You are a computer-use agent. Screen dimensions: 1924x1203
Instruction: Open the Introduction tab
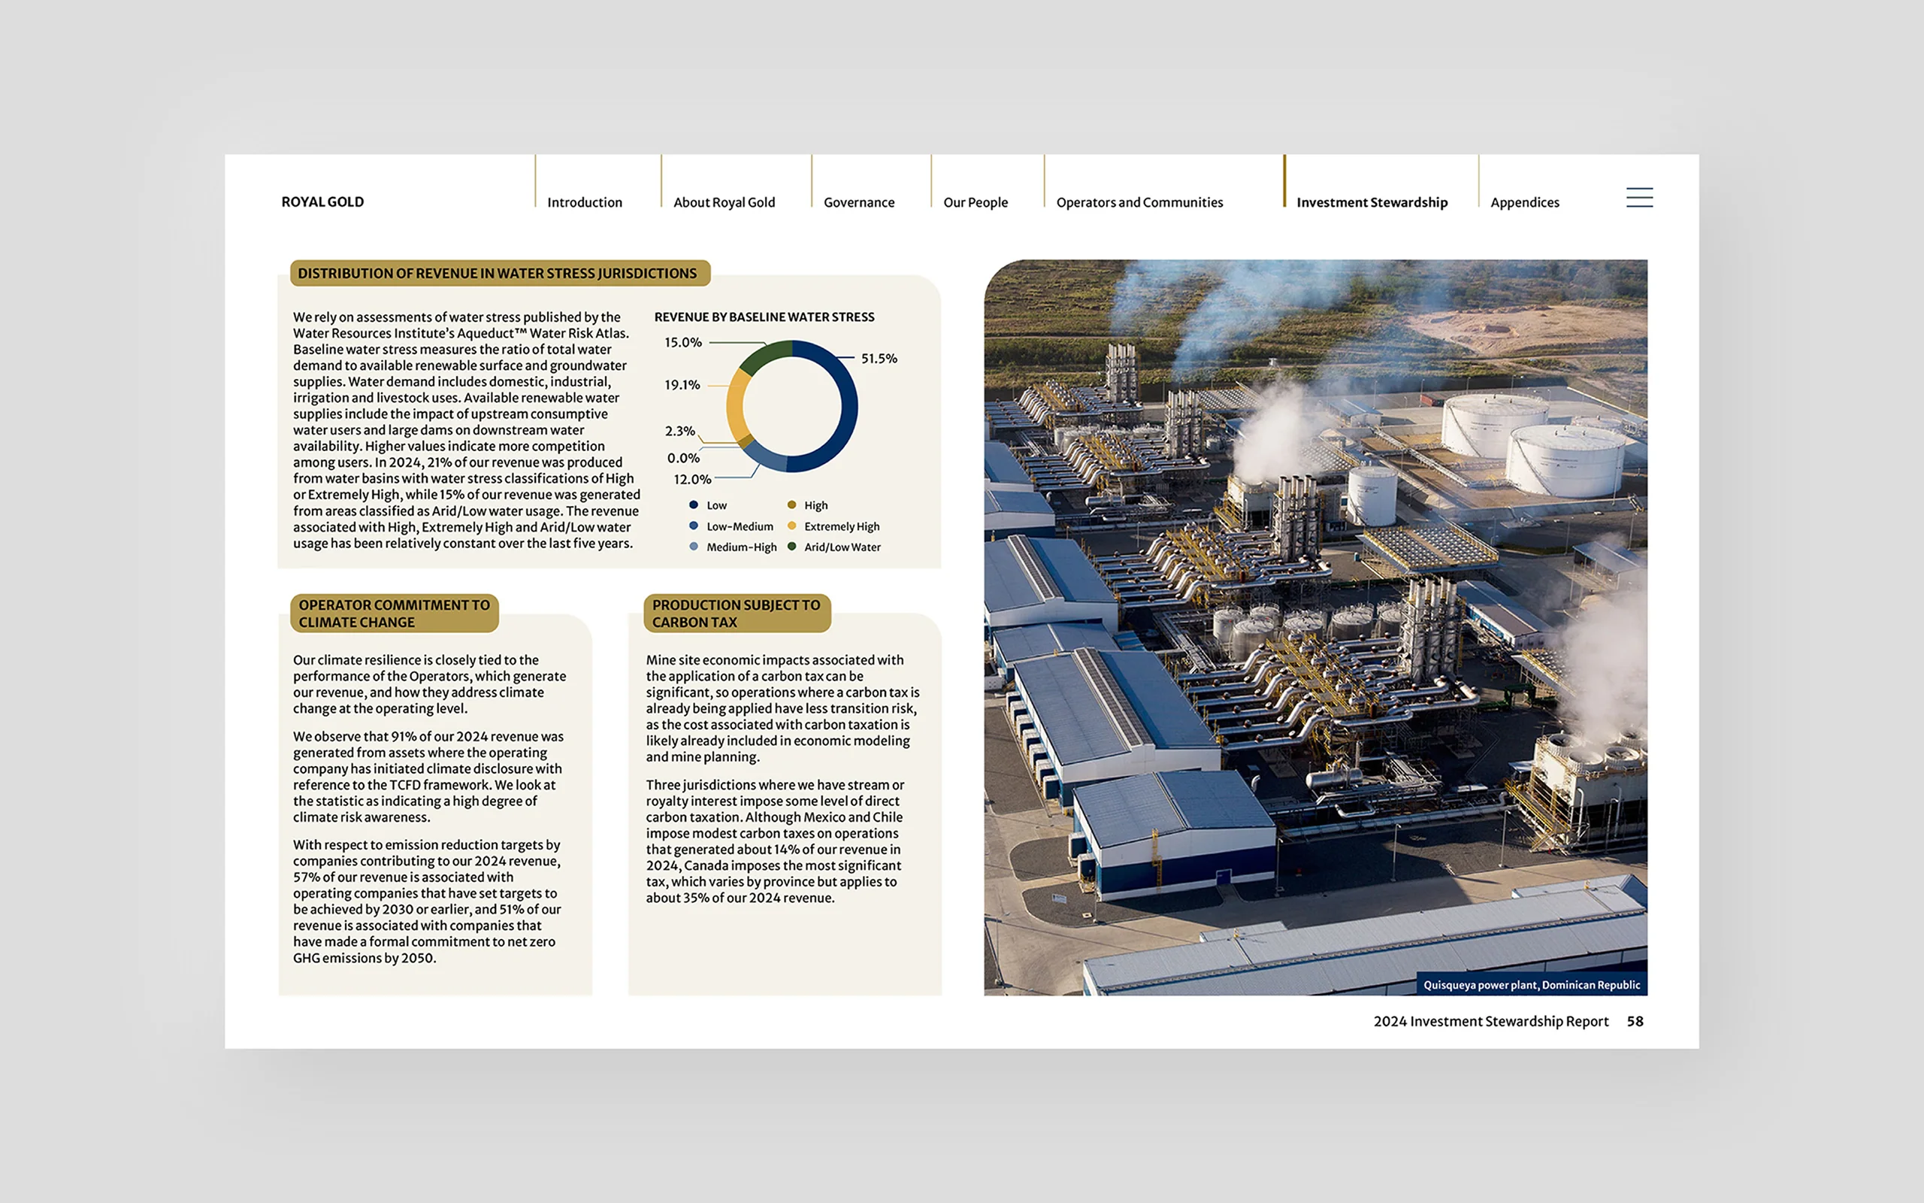[x=585, y=202]
